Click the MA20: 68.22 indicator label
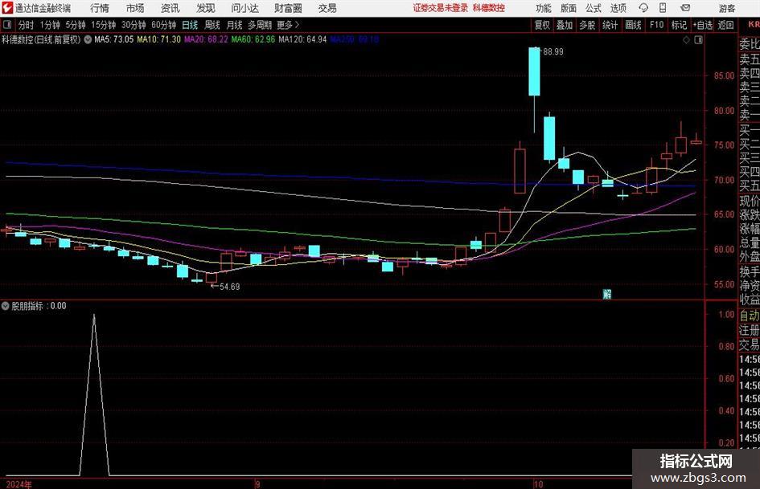This screenshot has height=489, width=760. (x=206, y=39)
